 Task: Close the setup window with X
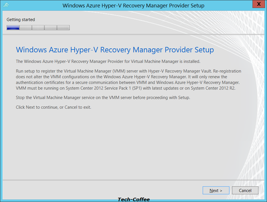pos(259,4)
